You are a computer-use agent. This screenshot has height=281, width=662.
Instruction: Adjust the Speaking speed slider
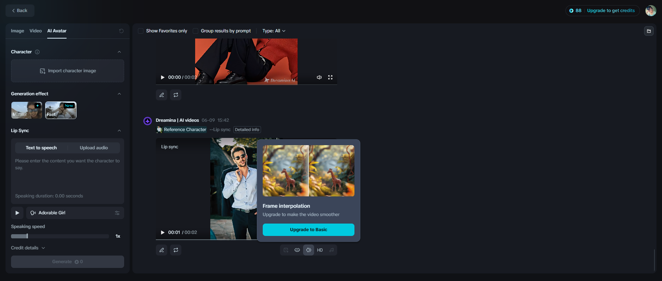(x=60, y=236)
